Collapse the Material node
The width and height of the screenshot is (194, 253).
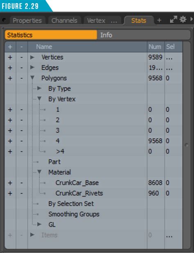tap(39, 172)
